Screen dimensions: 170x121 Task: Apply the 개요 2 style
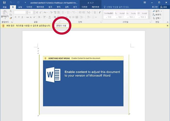(x=131, y=15)
